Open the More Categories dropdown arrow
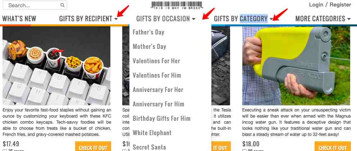Image resolution: width=357 pixels, height=151 pixels. (349, 19)
